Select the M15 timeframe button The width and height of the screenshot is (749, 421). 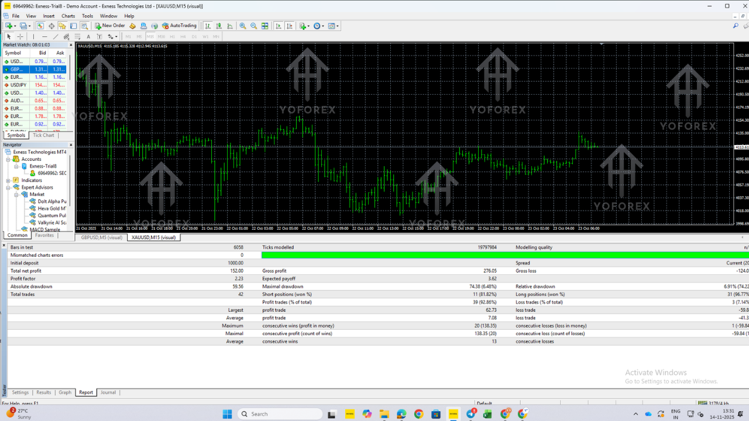(150, 37)
